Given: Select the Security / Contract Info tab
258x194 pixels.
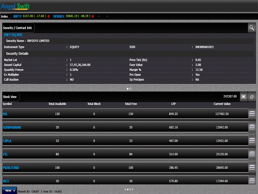Looking at the screenshot, I should point(18,28).
